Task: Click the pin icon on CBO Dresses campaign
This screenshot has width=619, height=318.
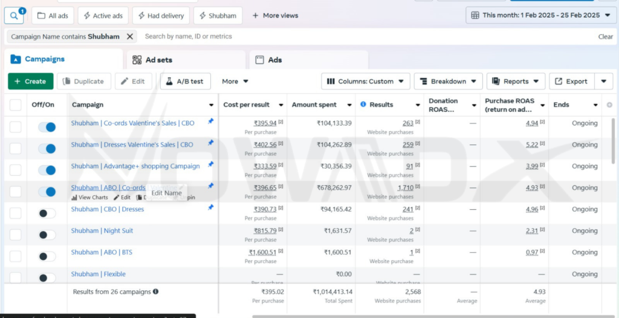Action: click(x=210, y=207)
